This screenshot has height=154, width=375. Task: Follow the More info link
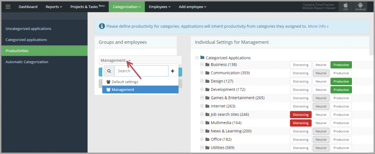318,26
